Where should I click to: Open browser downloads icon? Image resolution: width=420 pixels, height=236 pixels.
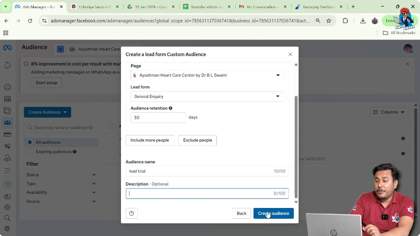363,21
